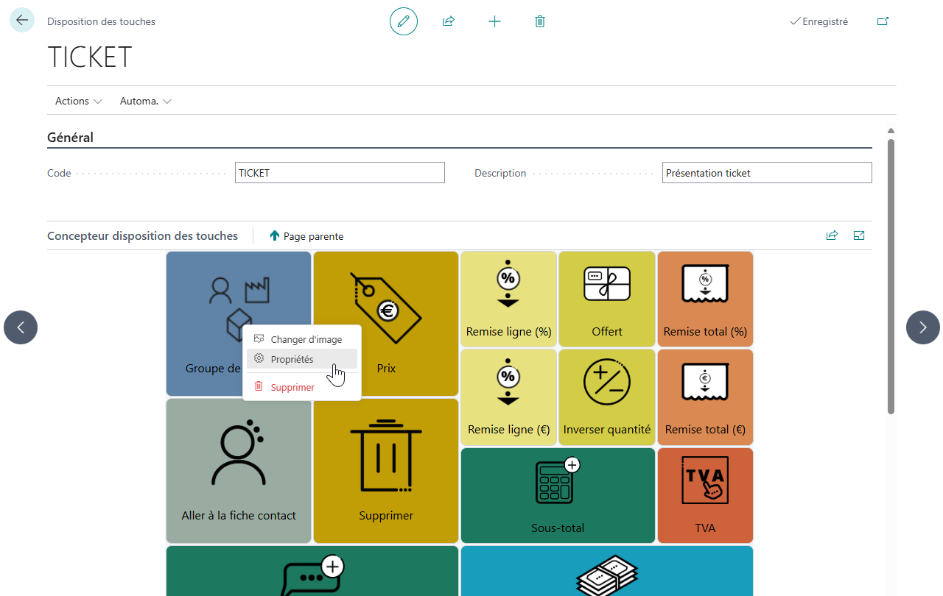Viewport: 943px width, 596px height.
Task: Click the Page parente link
Action: pos(306,236)
